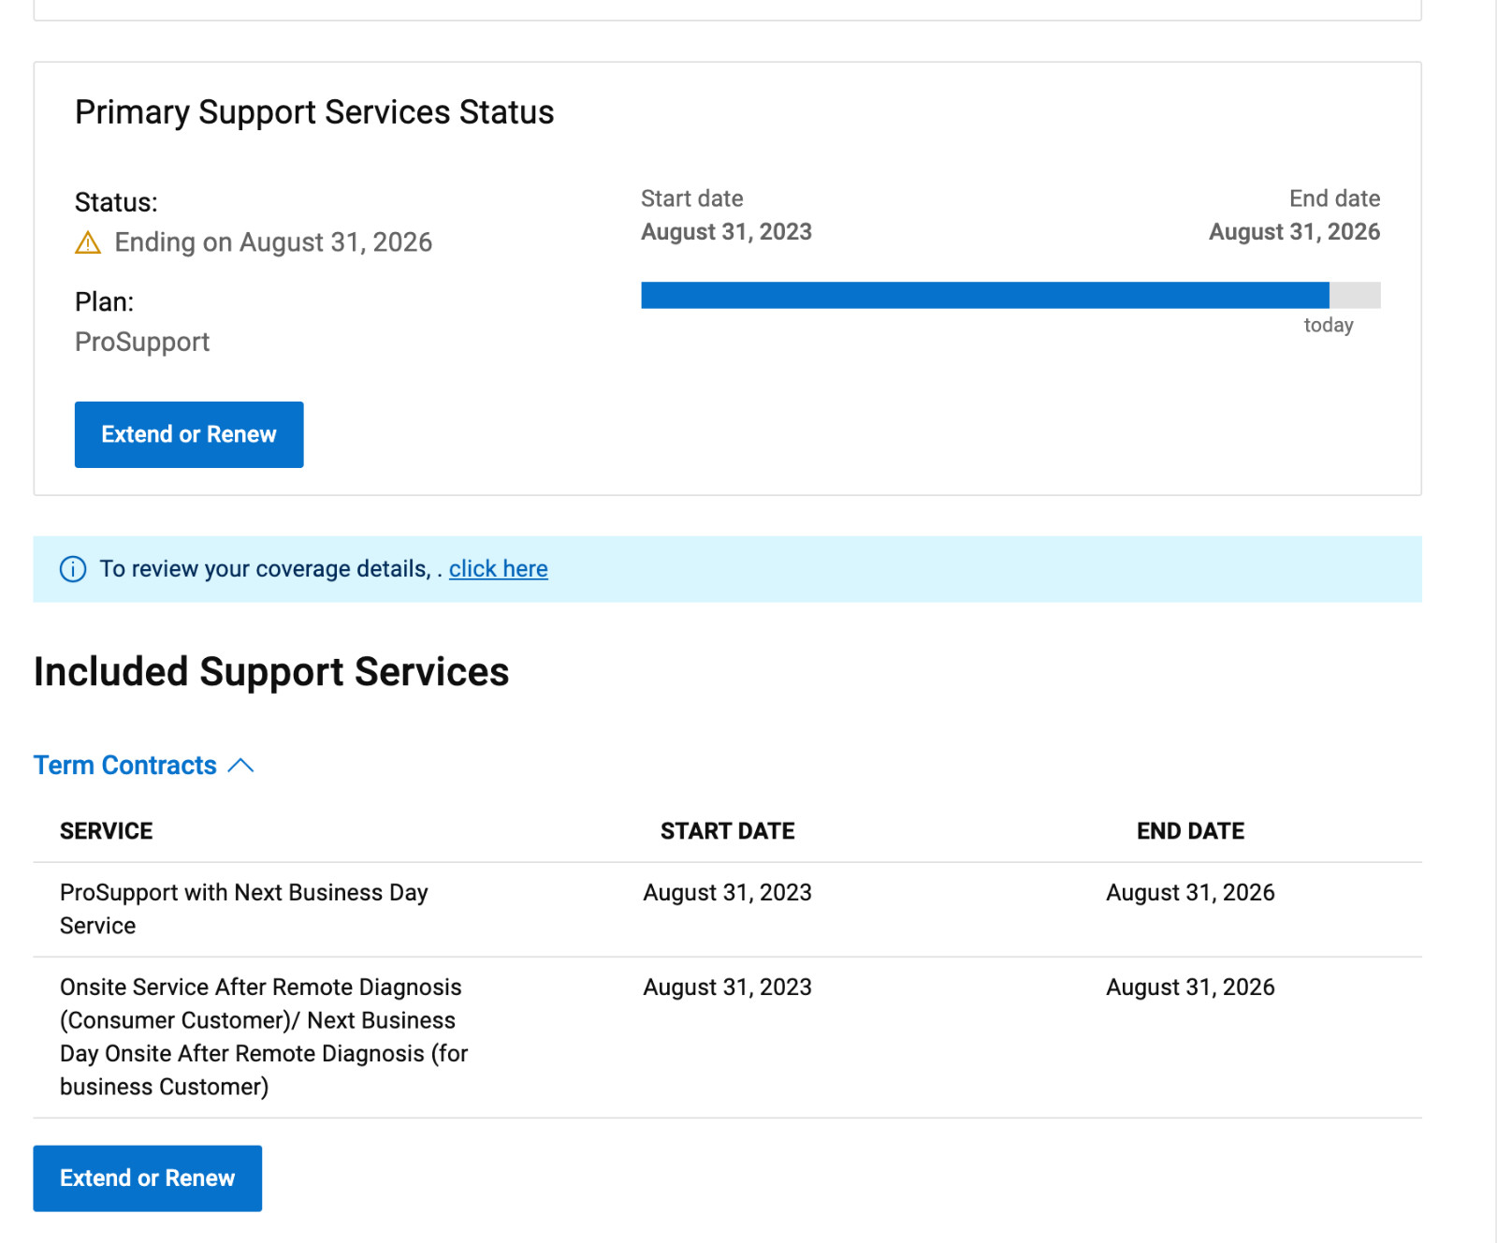Screen dimensions: 1497x1243
Task: Click the blue support term progress bar
Action: [985, 295]
